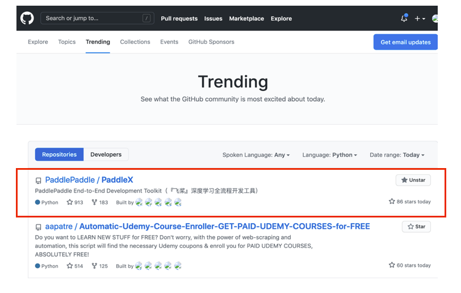Expand the Spoken Language: Any dropdown

(x=256, y=155)
